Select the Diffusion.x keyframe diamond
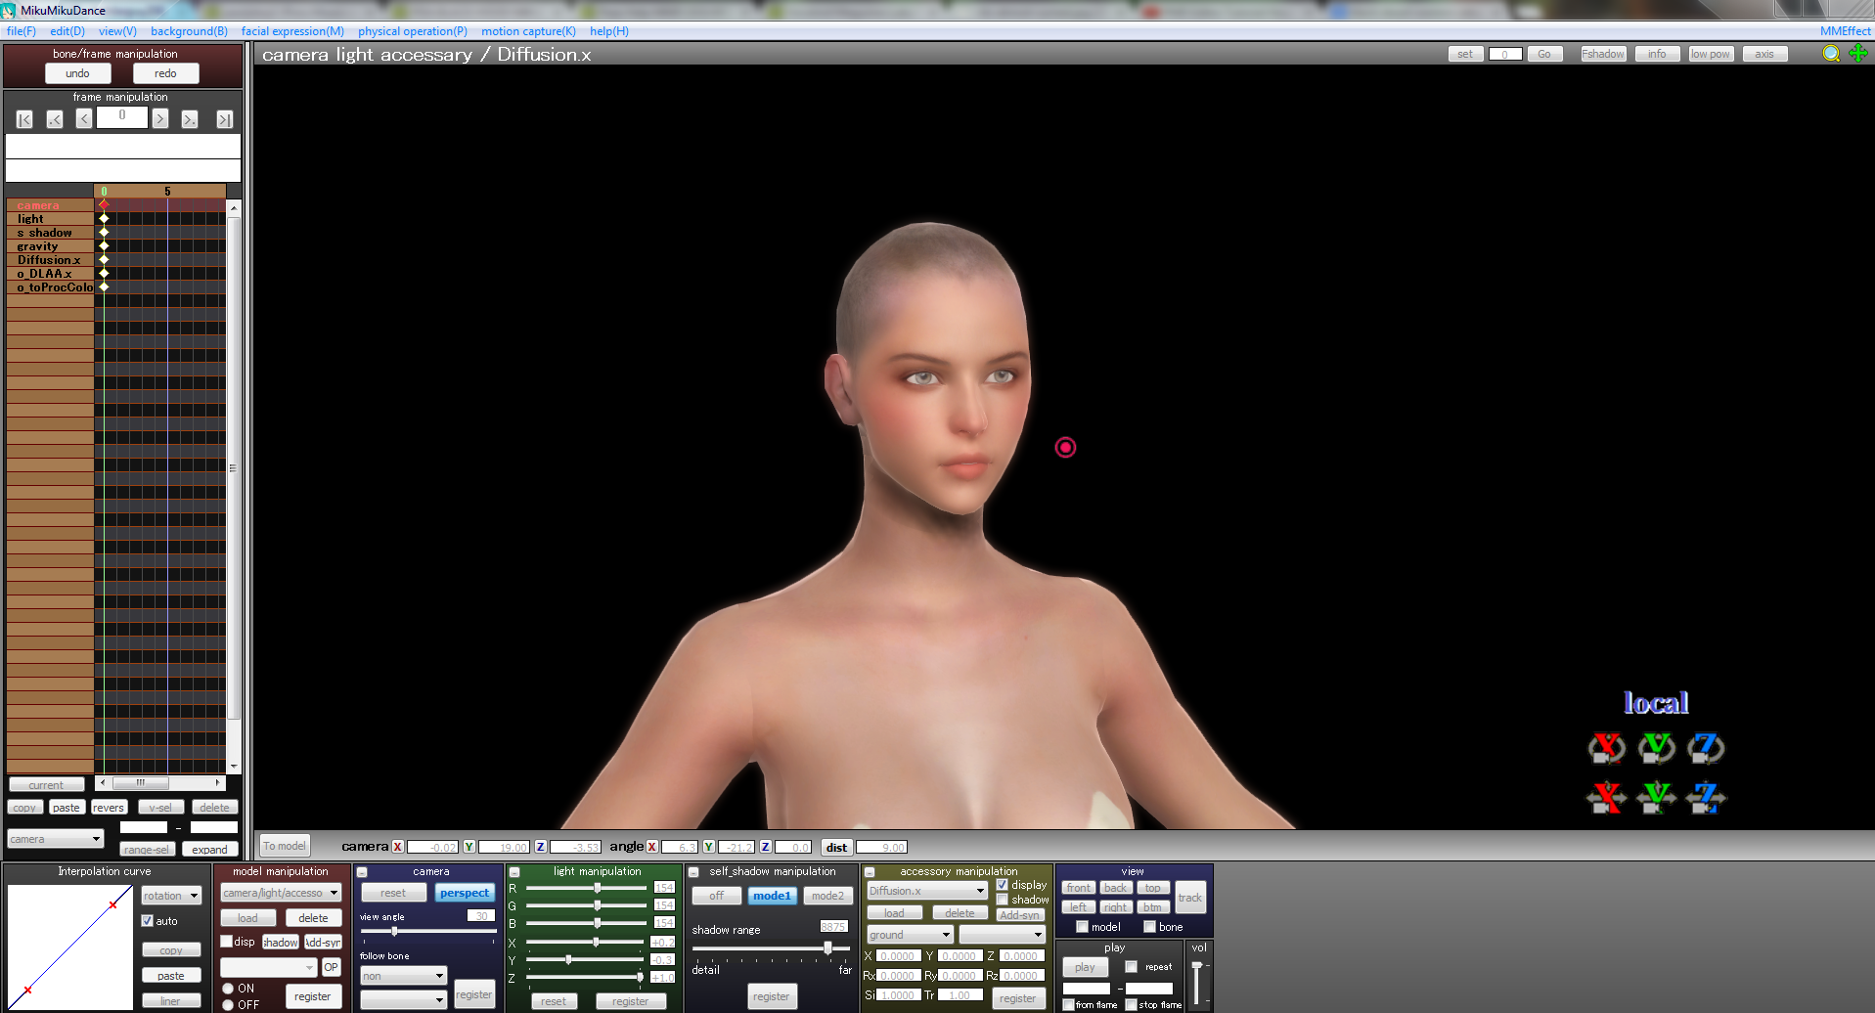The height and width of the screenshot is (1013, 1875). pyautogui.click(x=104, y=259)
